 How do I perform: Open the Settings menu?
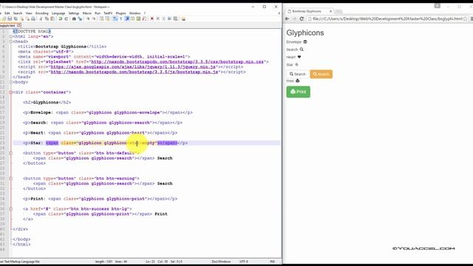click(74, 13)
